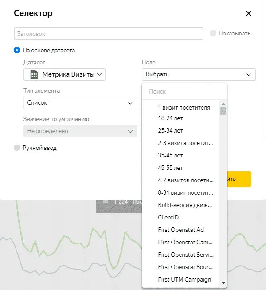Click the scroll-down arrow of list
266x290 pixels.
(223, 283)
